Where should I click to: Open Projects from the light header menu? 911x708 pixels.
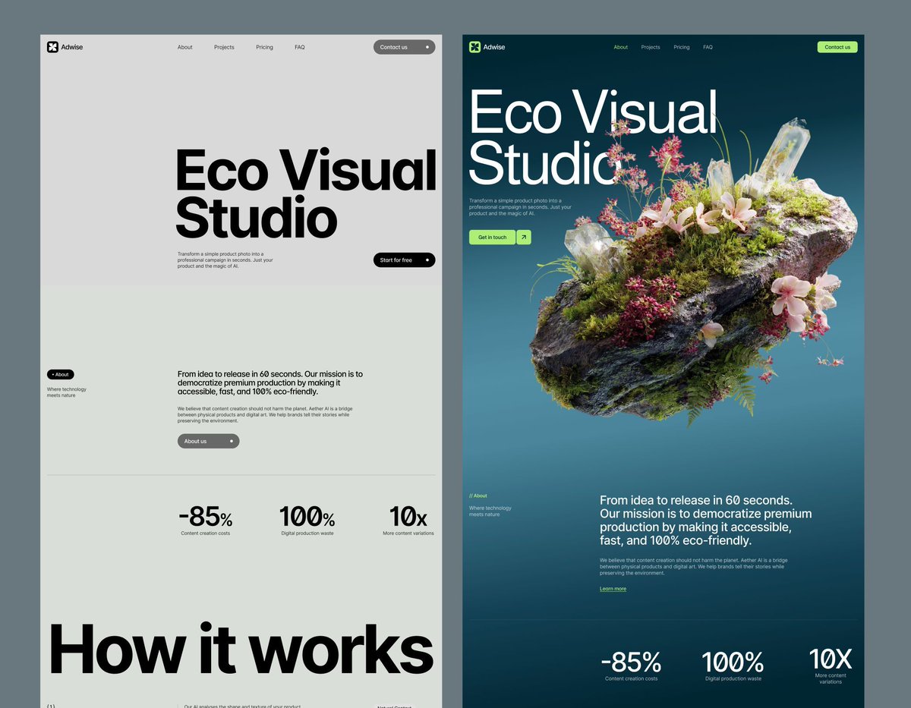tap(224, 46)
